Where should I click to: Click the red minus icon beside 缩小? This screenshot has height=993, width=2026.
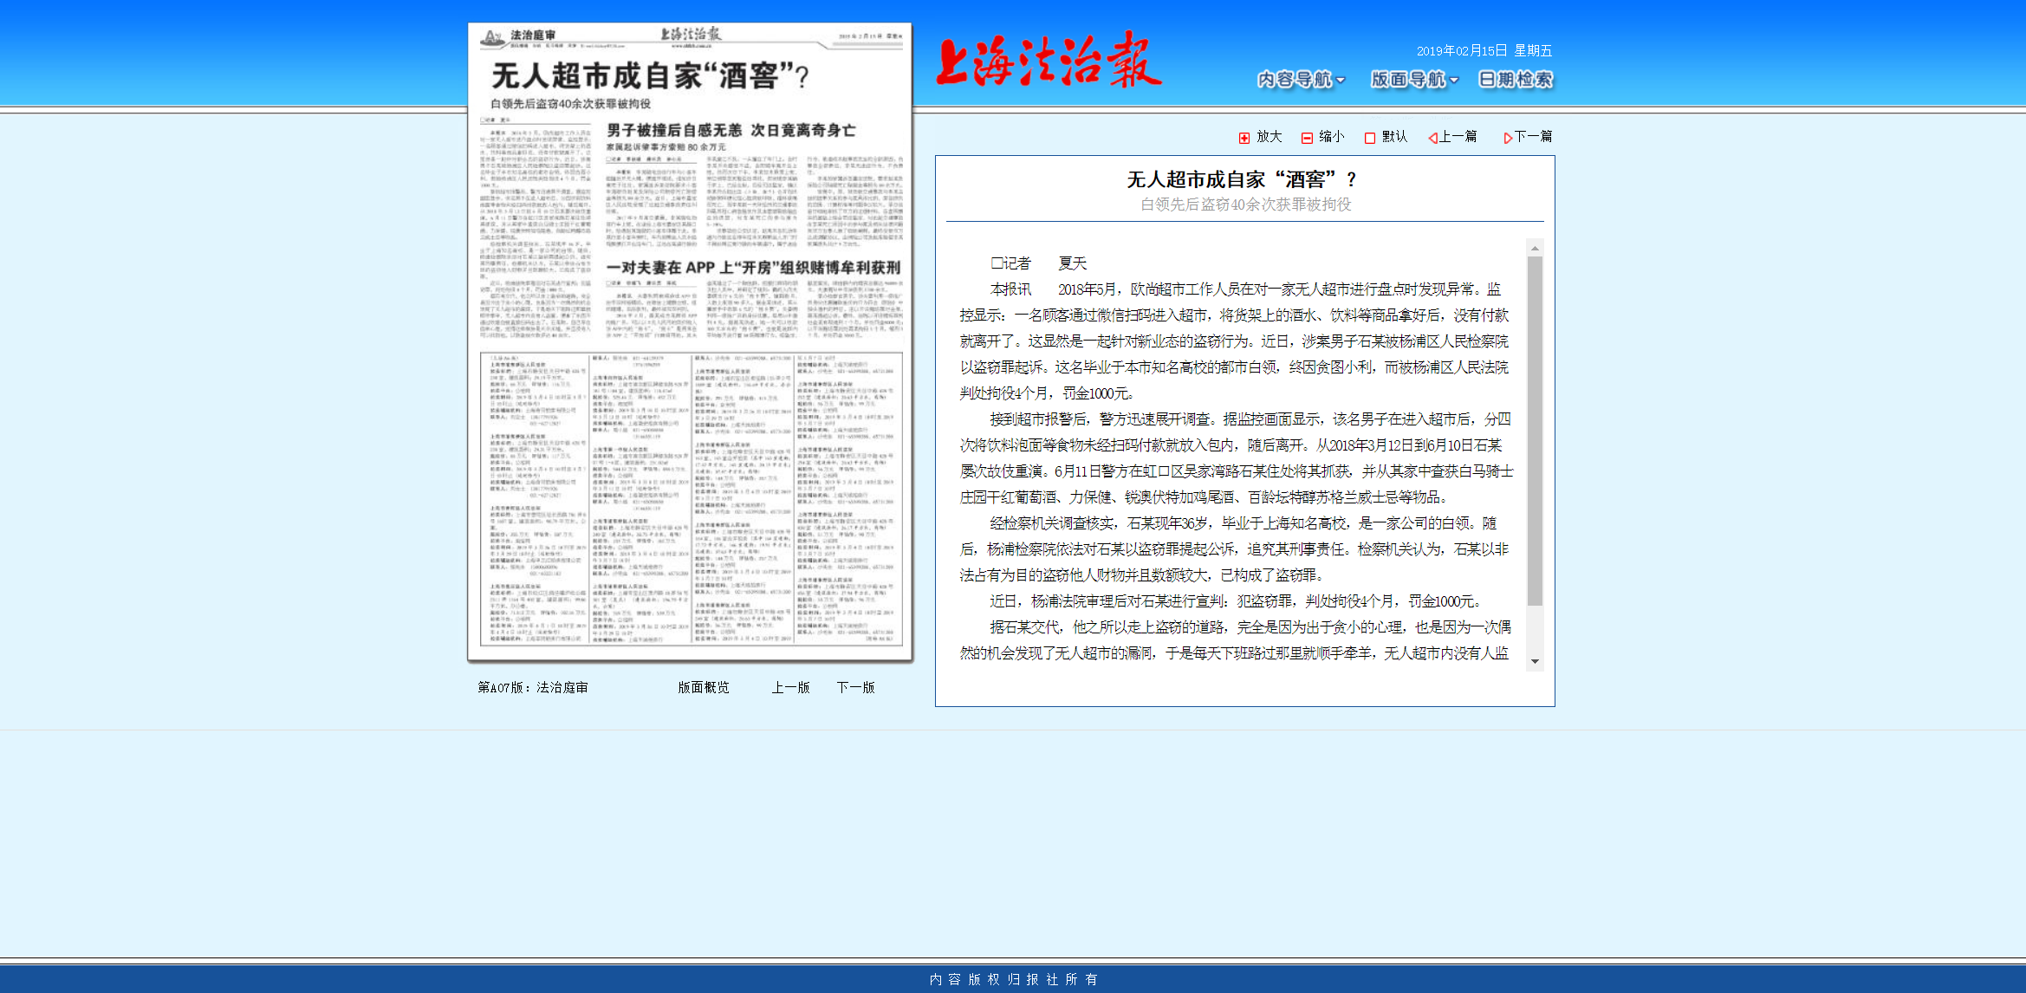pyautogui.click(x=1307, y=136)
